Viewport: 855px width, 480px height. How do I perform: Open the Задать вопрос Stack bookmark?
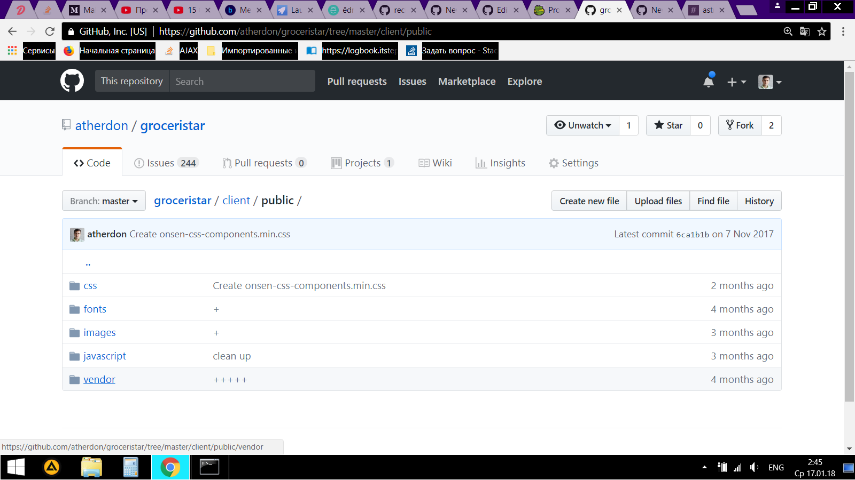452,51
